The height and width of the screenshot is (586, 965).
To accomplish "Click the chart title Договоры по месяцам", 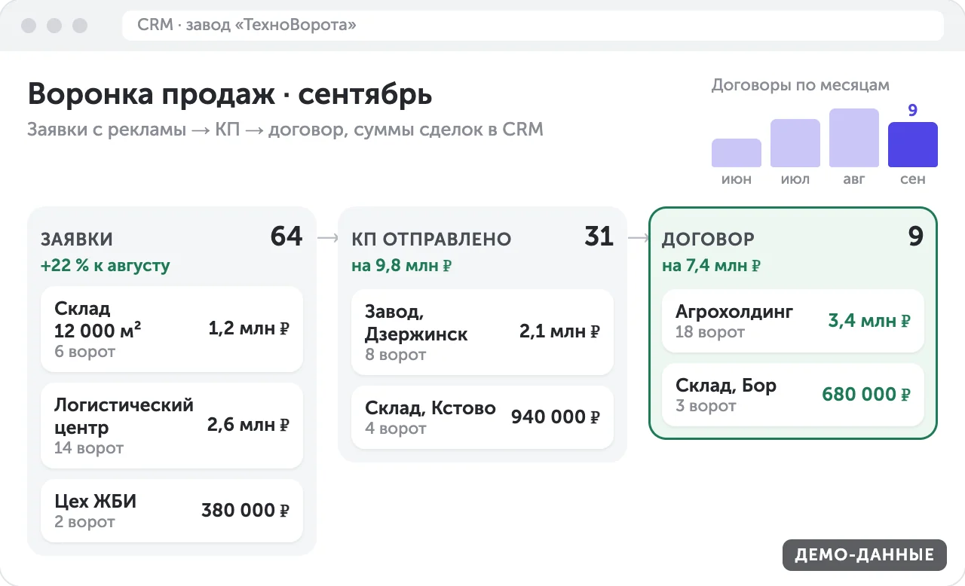I will point(800,85).
